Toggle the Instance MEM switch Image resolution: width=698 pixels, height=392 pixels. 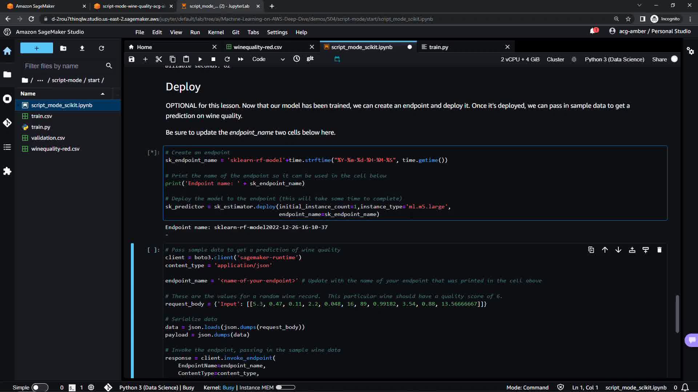tap(285, 387)
